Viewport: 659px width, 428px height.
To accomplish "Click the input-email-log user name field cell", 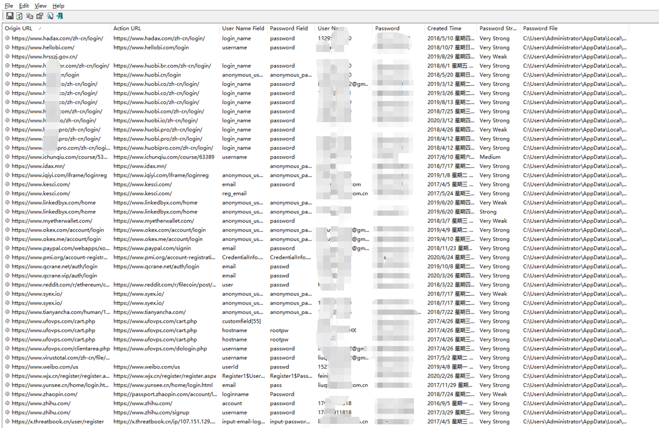I will [x=243, y=422].
